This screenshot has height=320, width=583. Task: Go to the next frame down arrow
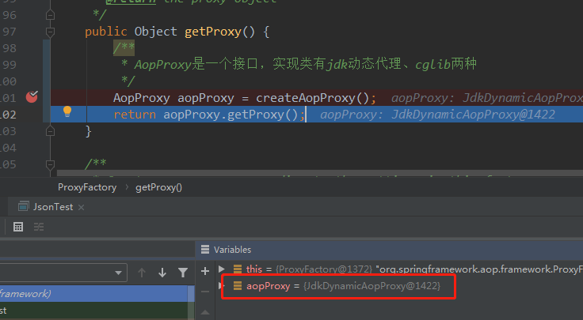coord(162,273)
